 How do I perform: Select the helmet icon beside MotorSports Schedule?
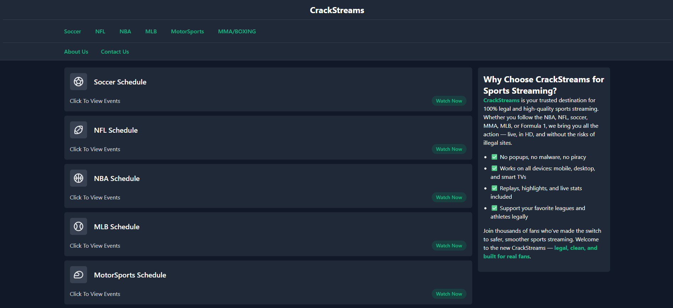78,275
